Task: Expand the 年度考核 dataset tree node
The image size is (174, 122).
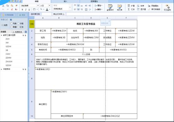Action: coord(2,69)
